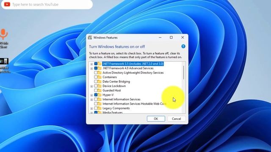This screenshot has height=152, width=271.
Task: Expand .NET Framework 4.8 Advanced Services node
Action: click(x=91, y=68)
